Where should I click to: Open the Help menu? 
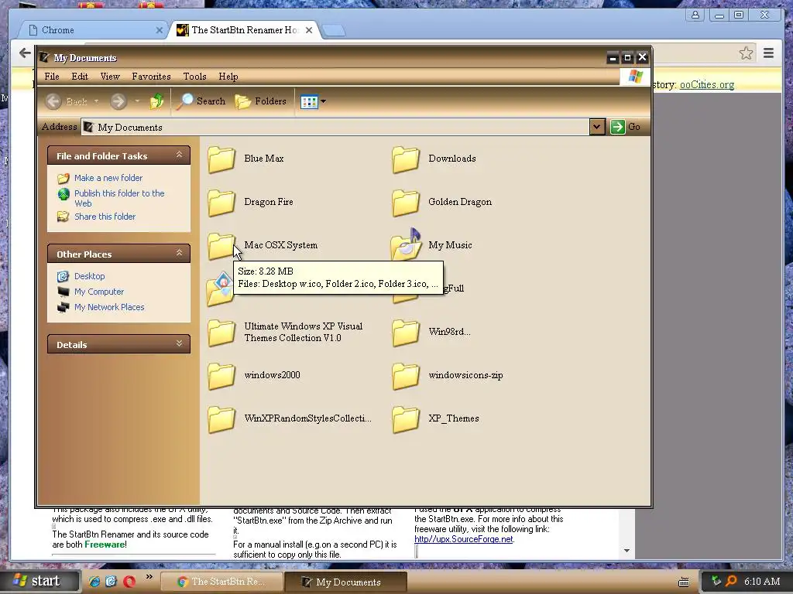pos(228,77)
